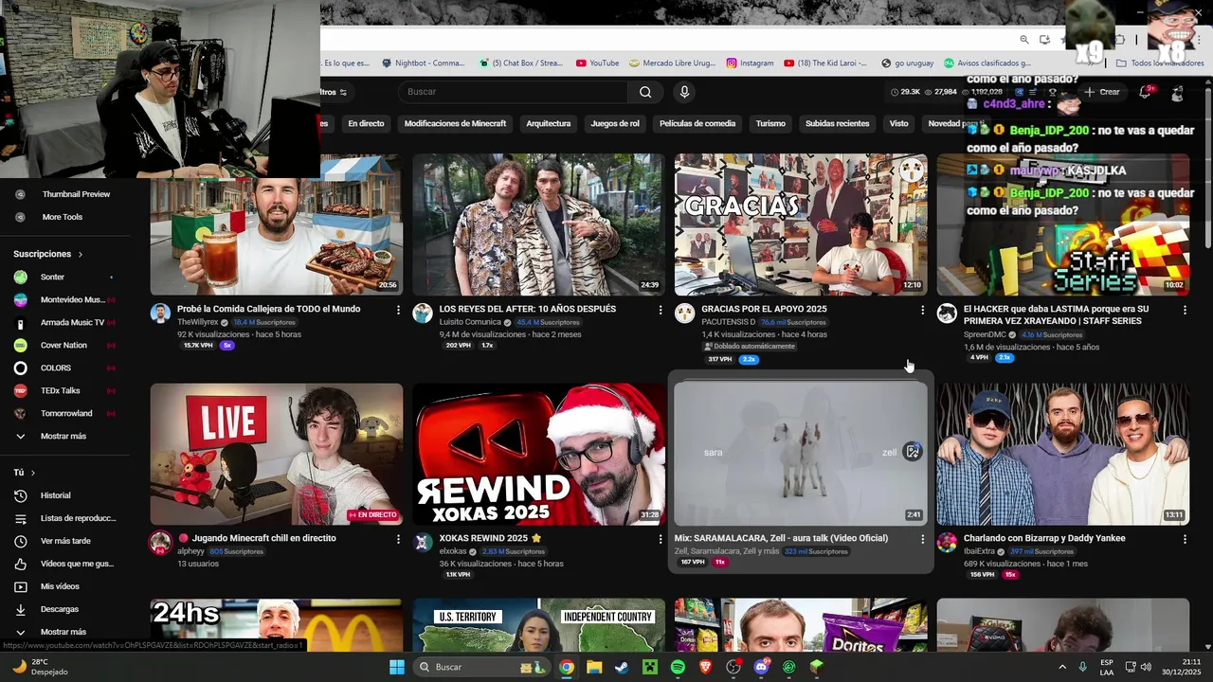Open the Sonter subscription channel

[x=52, y=277]
